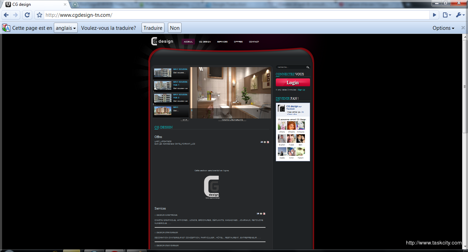The width and height of the screenshot is (468, 252).
Task: Select the Print icon for Offres
Action: (x=265, y=142)
